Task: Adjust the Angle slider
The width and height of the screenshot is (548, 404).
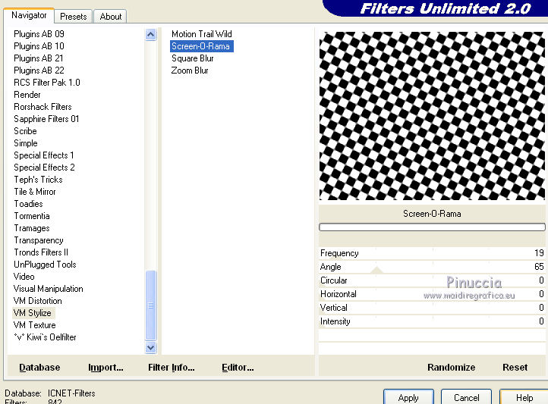Action: coord(432,267)
